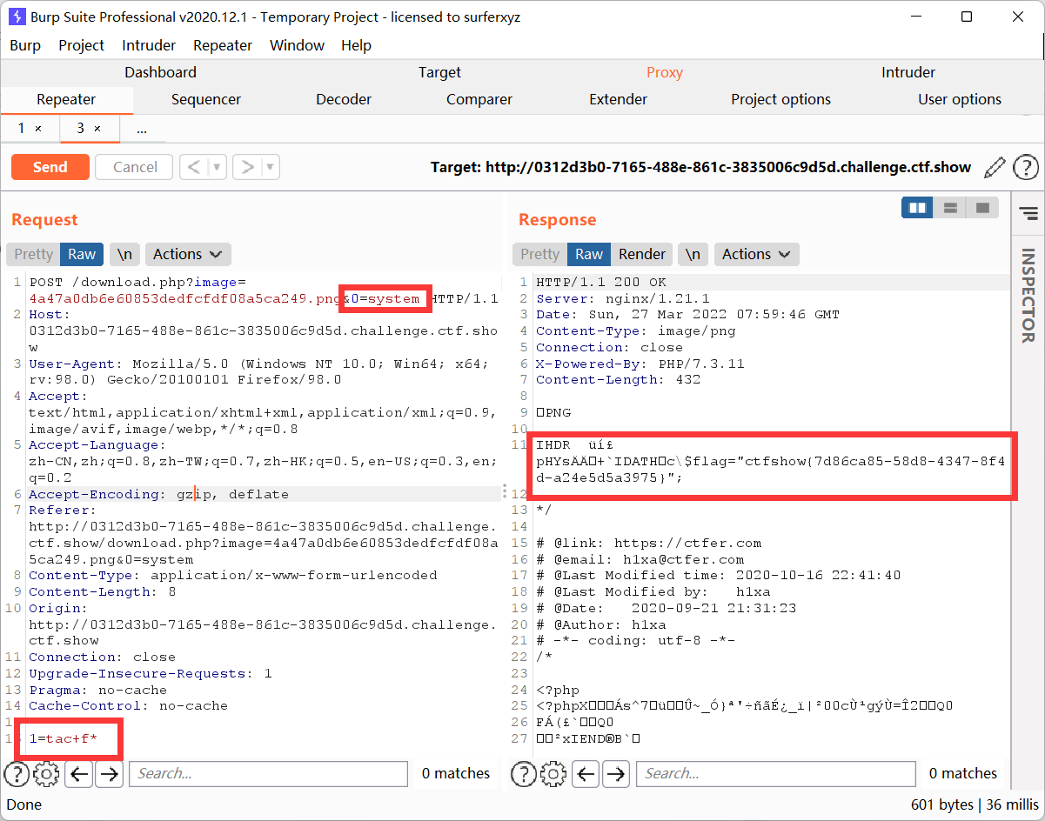Open the response Actions dropdown
Screen dimensions: 1045x821
[x=756, y=254]
